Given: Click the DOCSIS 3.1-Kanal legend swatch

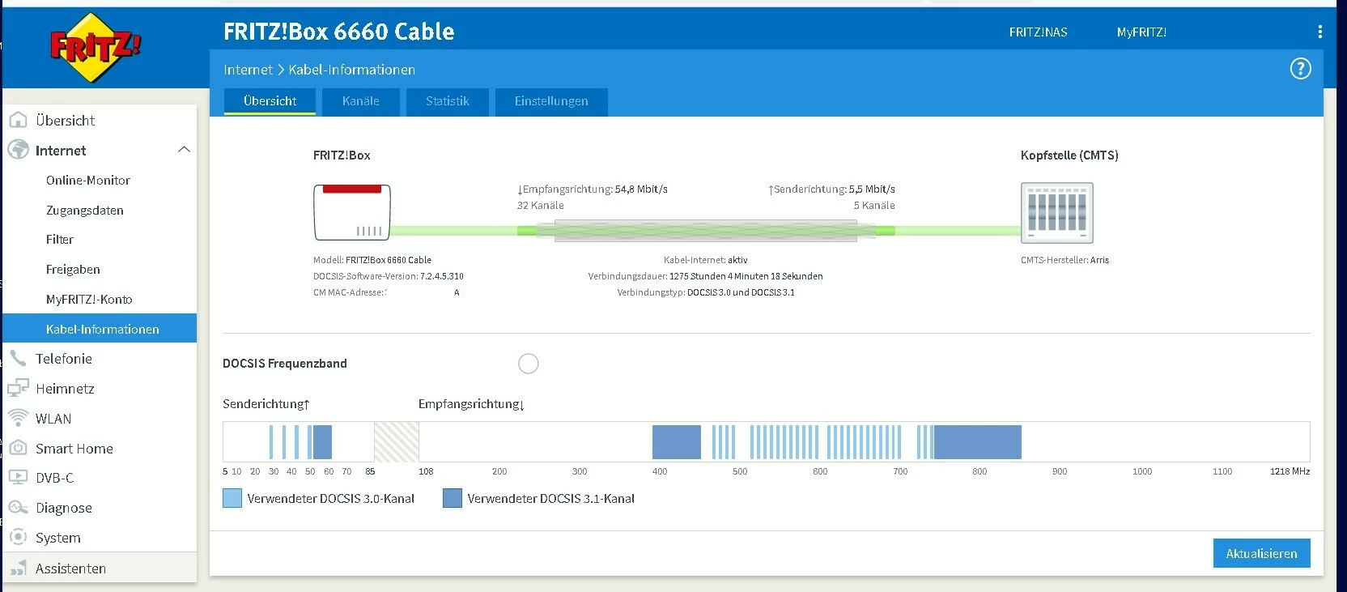Looking at the screenshot, I should coord(453,498).
